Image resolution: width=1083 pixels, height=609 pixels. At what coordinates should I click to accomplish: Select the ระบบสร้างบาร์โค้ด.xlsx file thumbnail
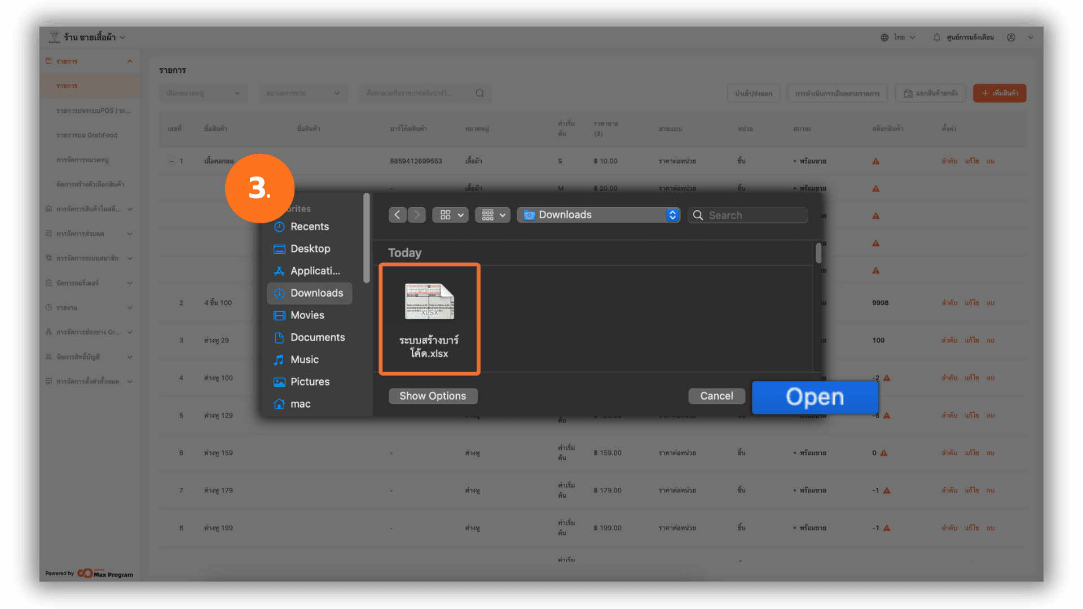[x=429, y=303]
